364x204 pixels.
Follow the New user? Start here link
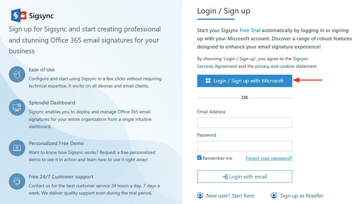[x=230, y=195]
